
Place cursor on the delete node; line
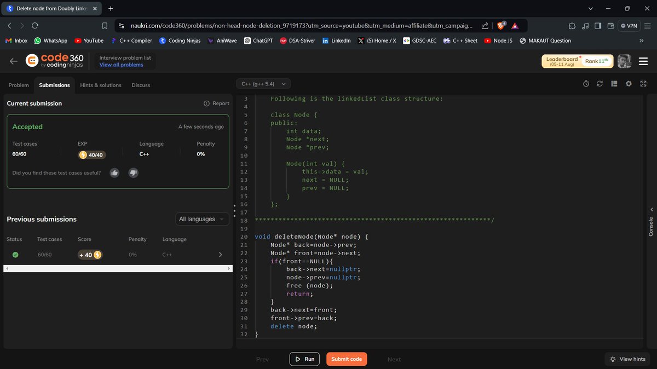(x=293, y=326)
